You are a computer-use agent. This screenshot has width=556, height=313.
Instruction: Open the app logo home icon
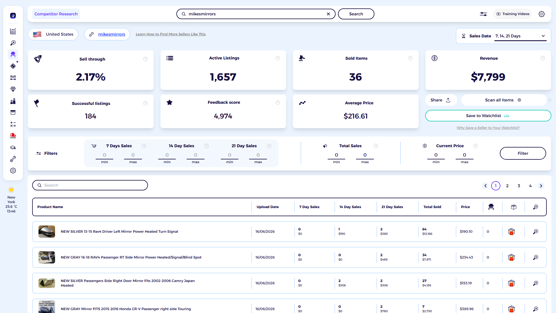point(13,16)
